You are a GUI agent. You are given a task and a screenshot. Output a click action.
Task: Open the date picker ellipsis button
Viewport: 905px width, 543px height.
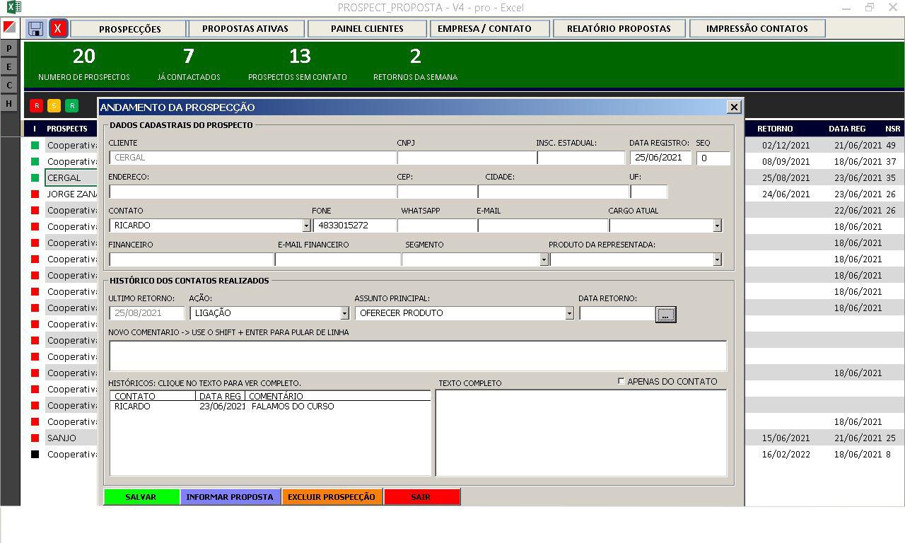pyautogui.click(x=665, y=314)
